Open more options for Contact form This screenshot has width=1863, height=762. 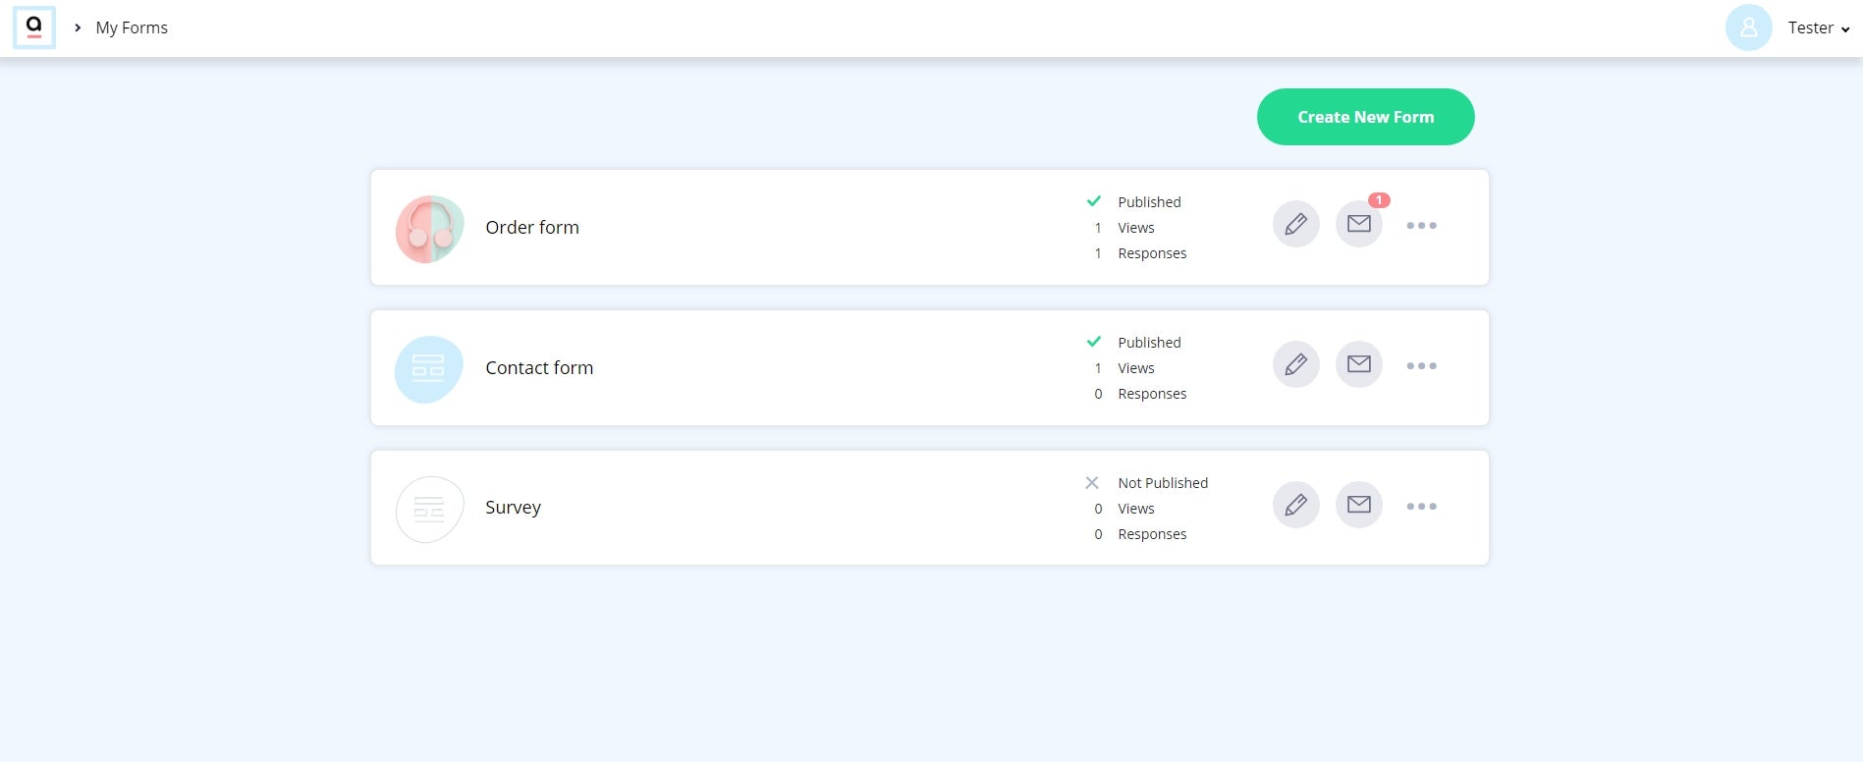[x=1421, y=366]
